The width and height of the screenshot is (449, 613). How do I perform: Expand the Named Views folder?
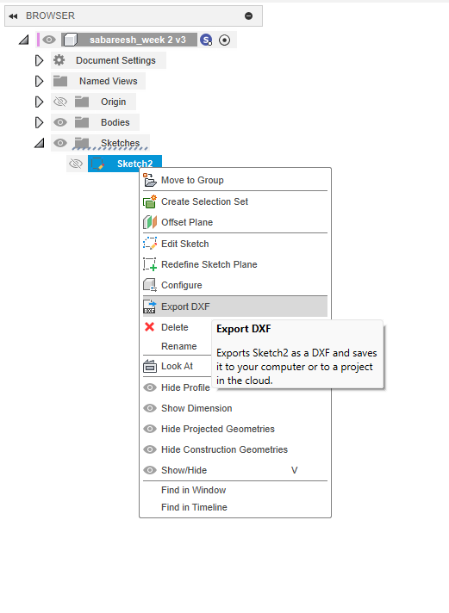pos(39,81)
